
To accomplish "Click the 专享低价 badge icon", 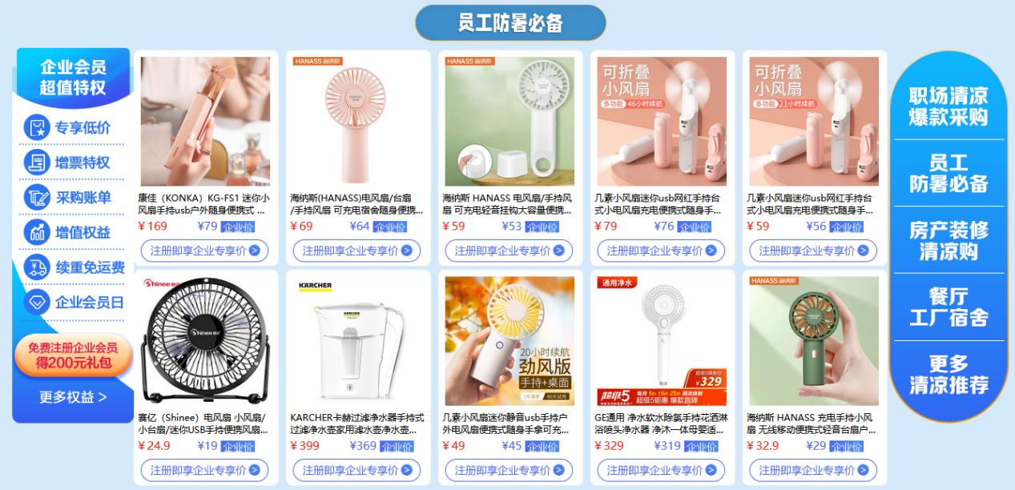I will click(x=36, y=127).
